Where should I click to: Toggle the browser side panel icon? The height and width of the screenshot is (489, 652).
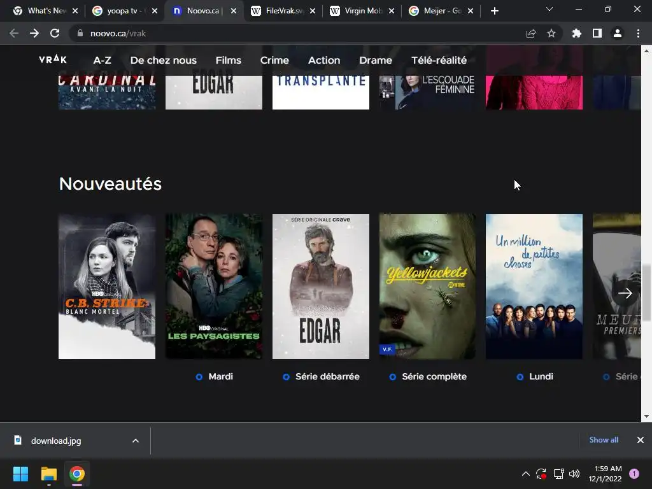click(597, 33)
